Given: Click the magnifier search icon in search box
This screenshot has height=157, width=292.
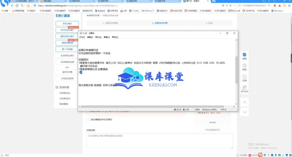Looking at the screenshot, I should coord(269,5).
